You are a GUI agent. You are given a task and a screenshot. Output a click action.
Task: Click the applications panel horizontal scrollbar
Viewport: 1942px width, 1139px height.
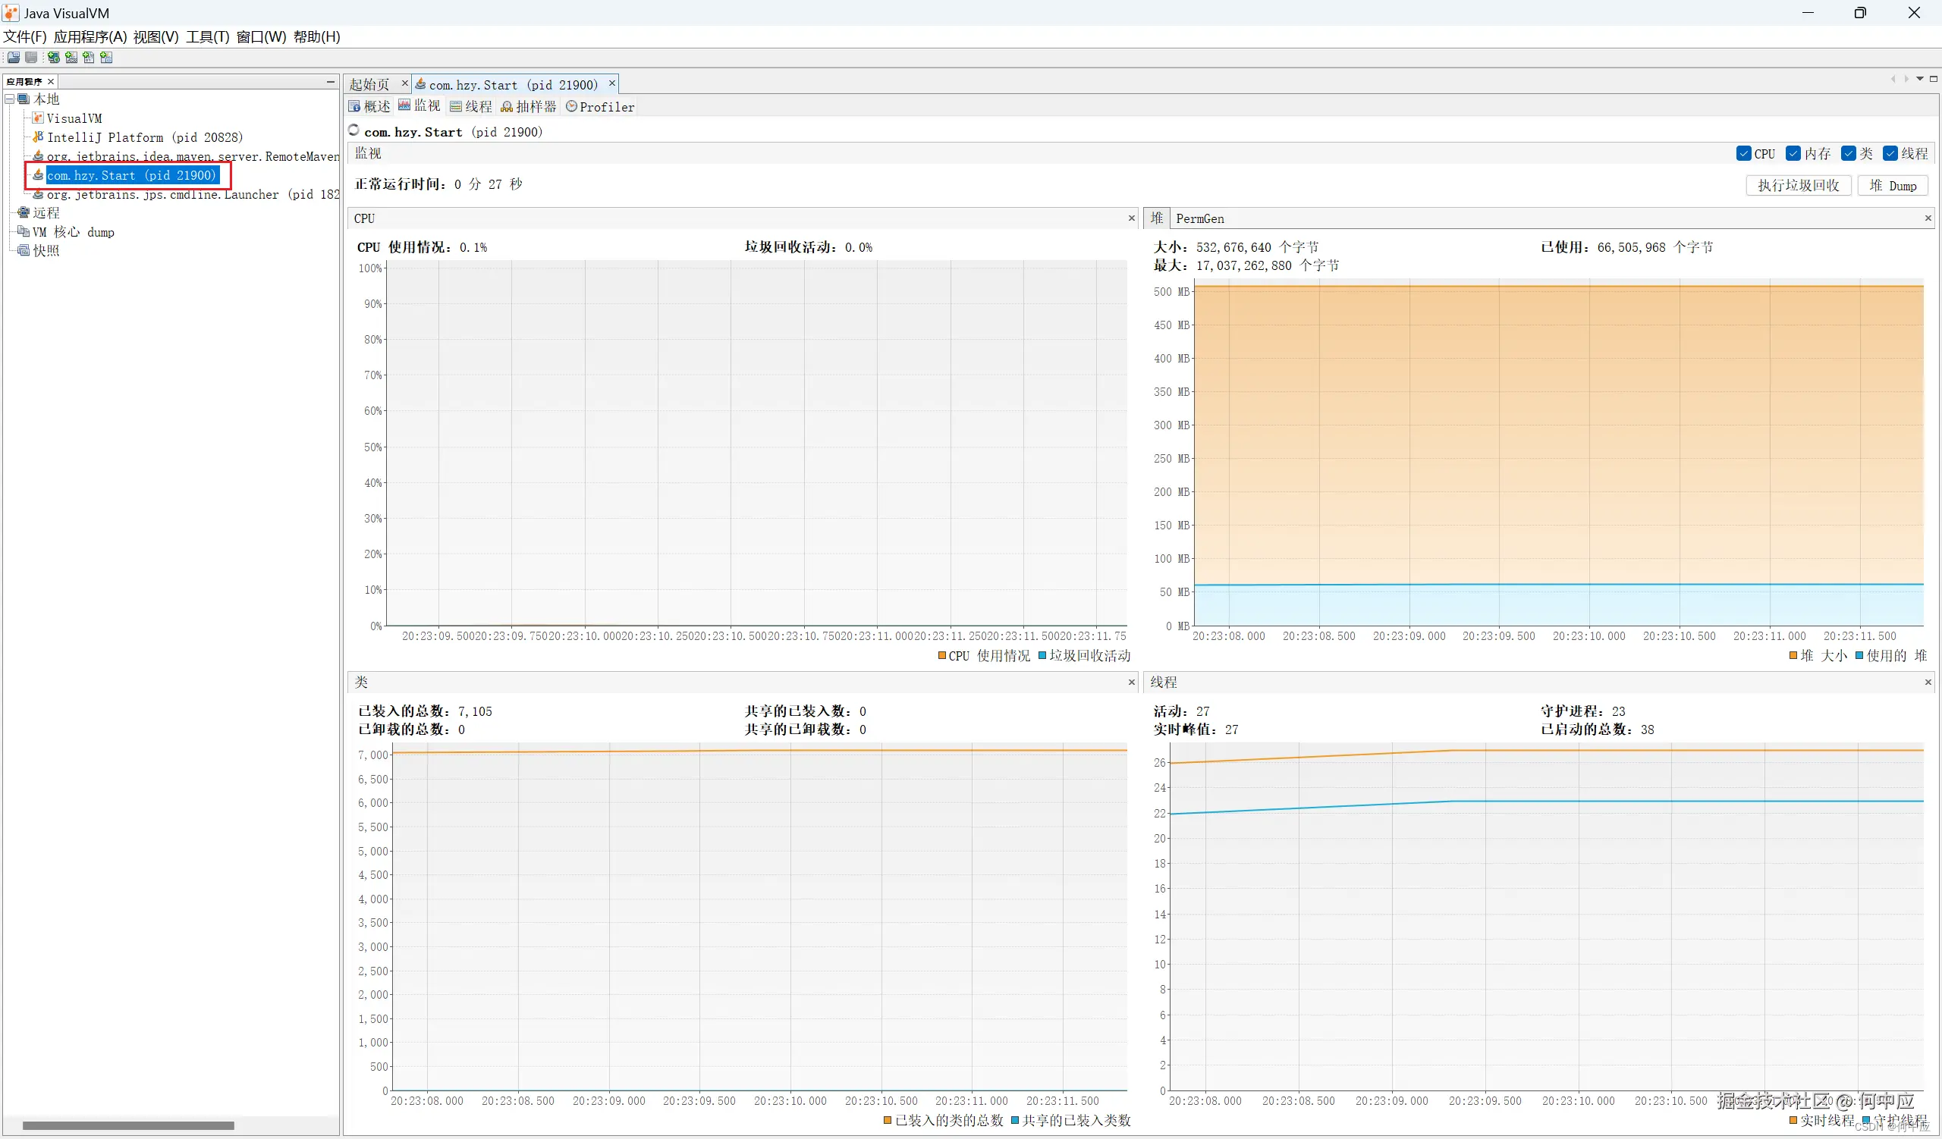coord(128,1125)
